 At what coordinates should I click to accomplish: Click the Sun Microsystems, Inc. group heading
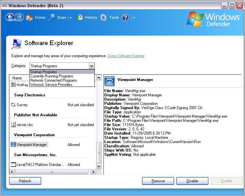pyautogui.click(x=35, y=155)
